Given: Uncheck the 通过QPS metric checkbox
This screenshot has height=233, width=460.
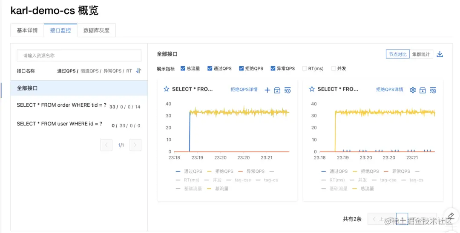Looking at the screenshot, I should pos(210,68).
